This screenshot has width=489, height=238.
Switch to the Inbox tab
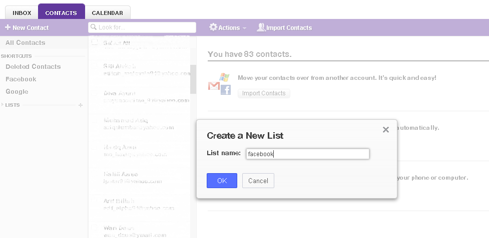pos(22,13)
